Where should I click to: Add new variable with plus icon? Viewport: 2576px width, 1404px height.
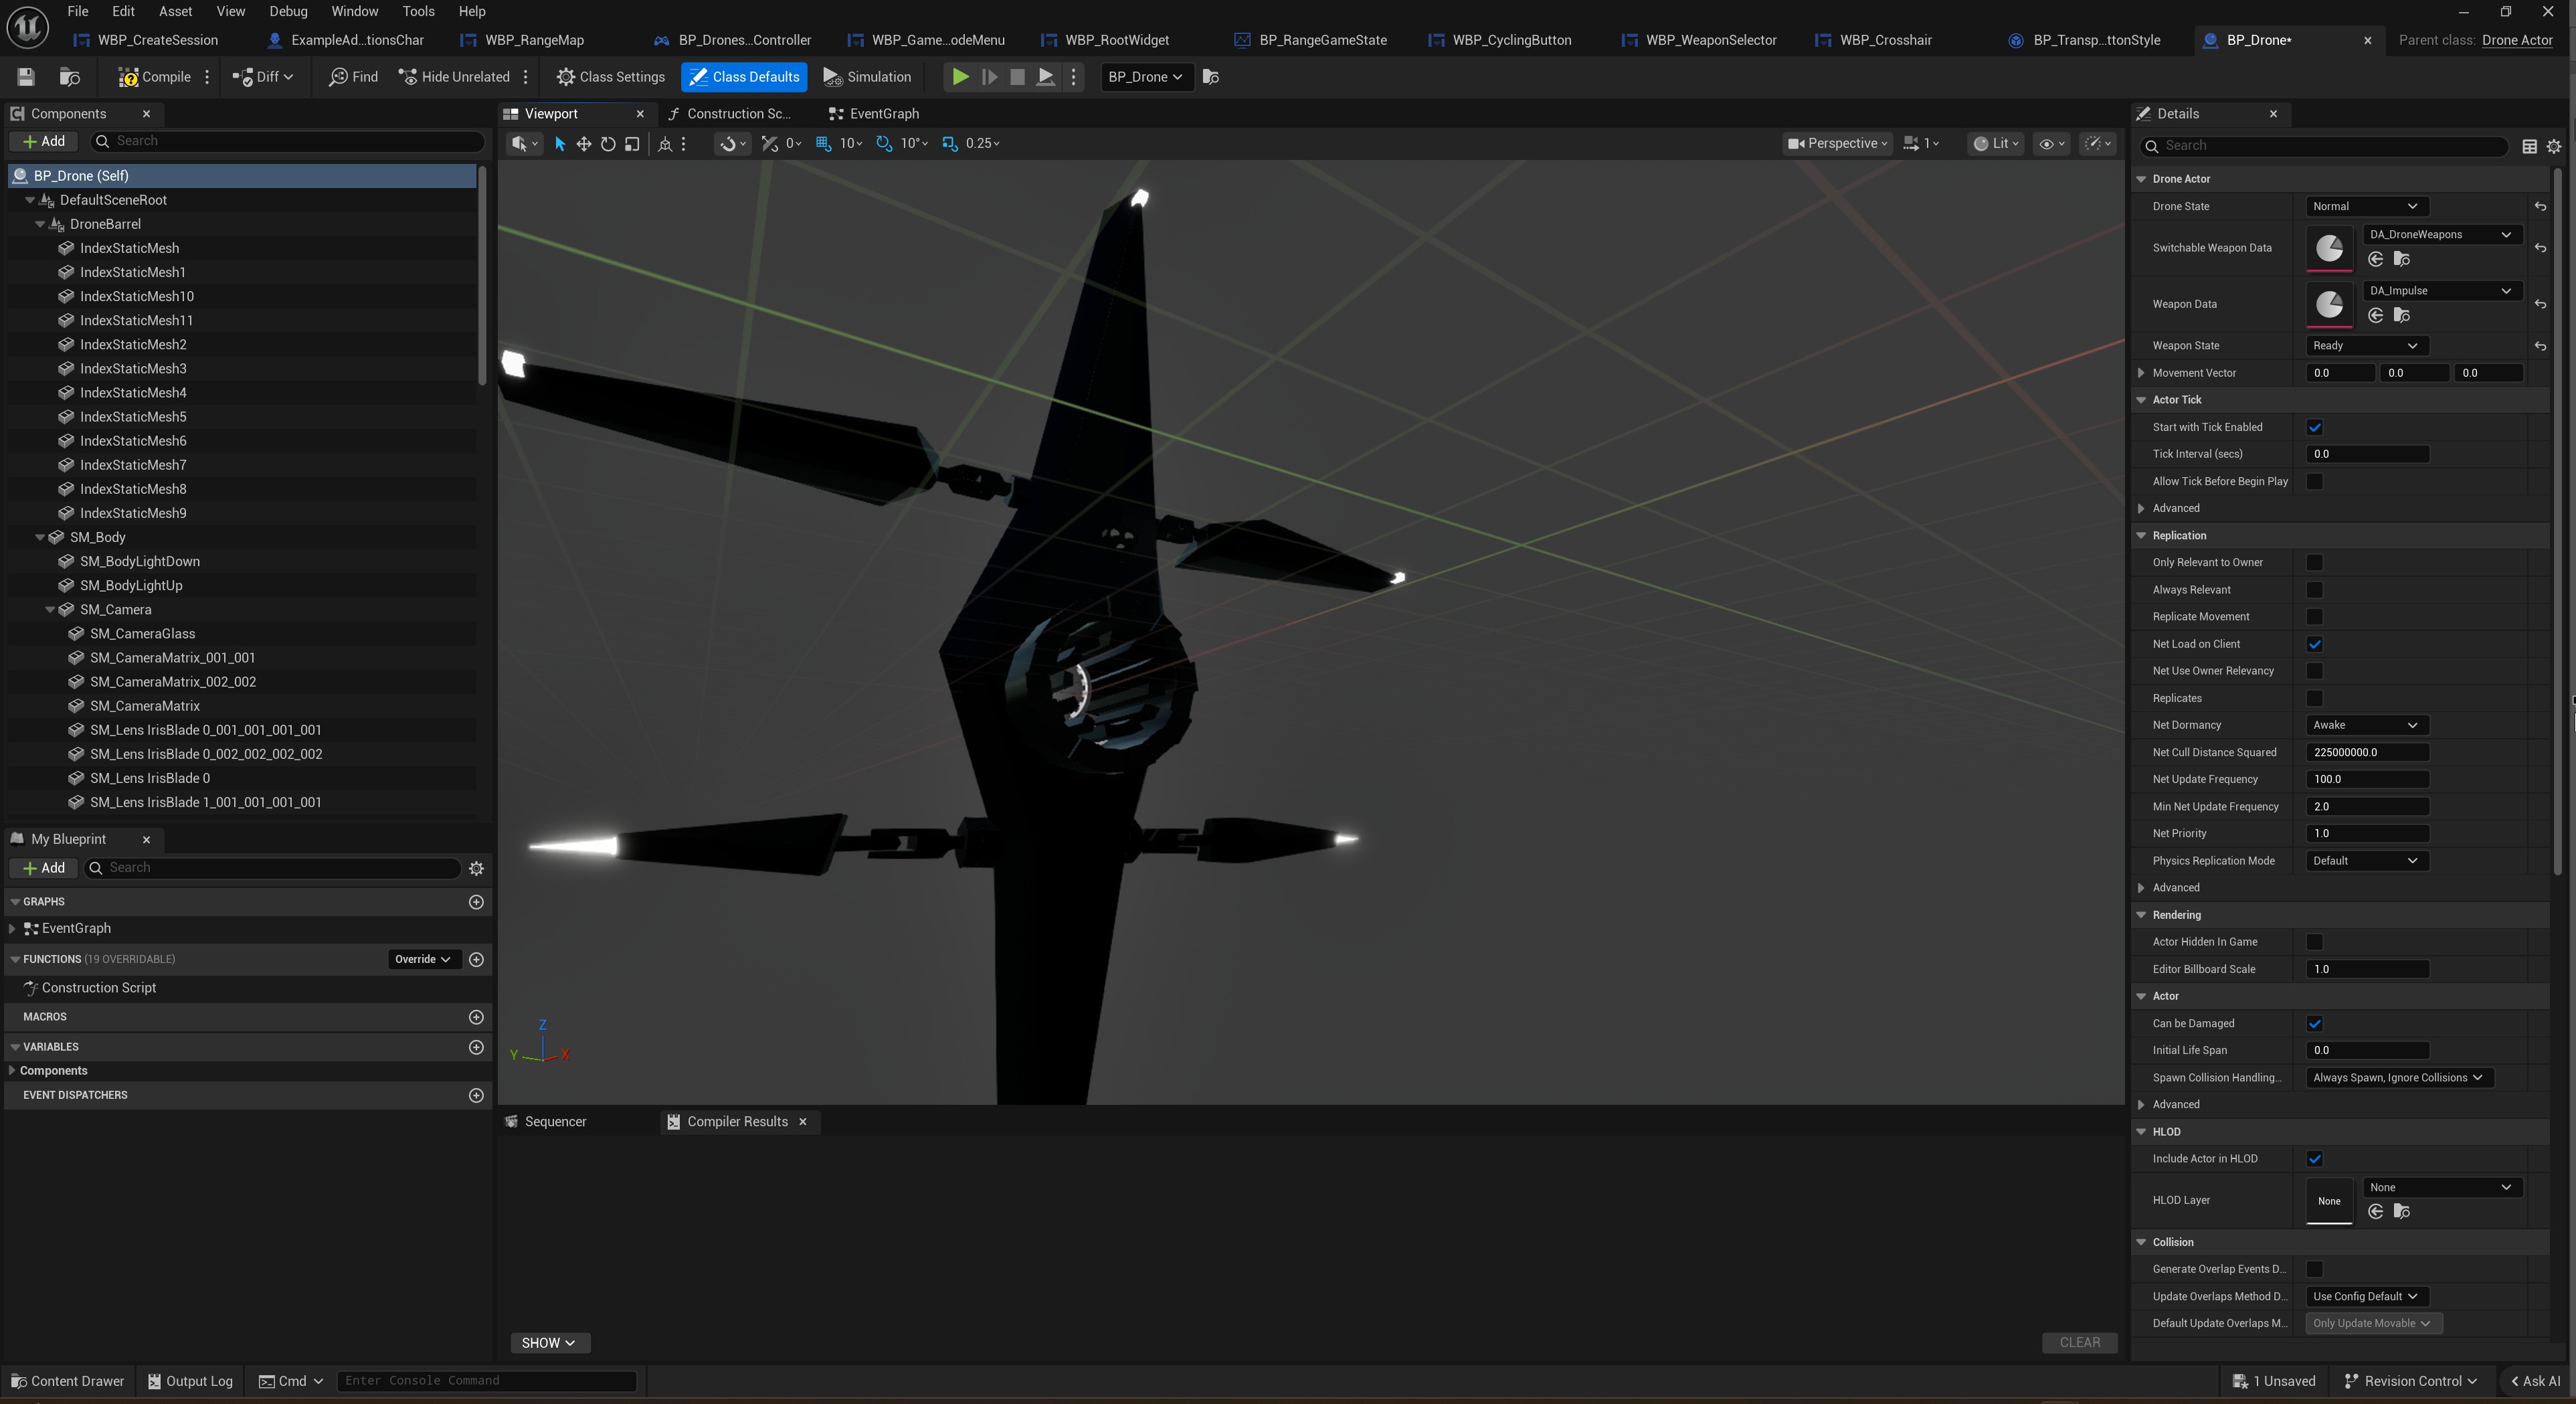(x=476, y=1047)
